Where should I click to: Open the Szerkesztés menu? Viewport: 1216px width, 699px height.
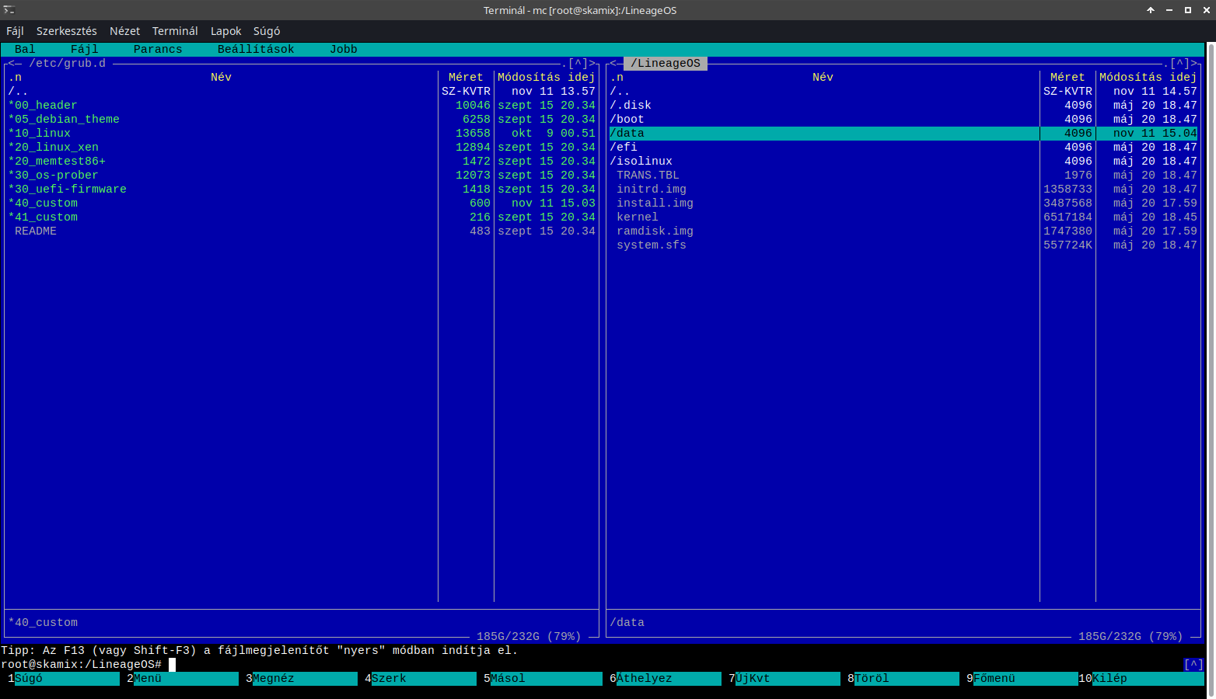[67, 31]
